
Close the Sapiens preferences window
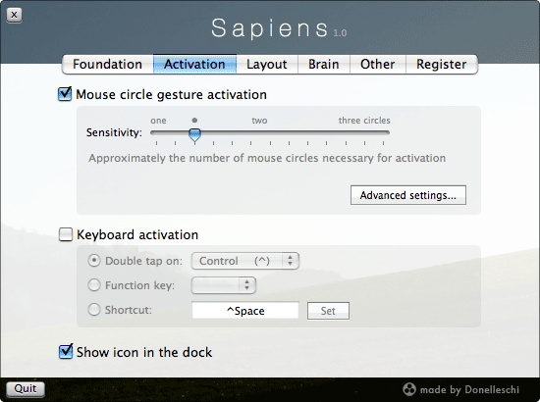(14, 15)
